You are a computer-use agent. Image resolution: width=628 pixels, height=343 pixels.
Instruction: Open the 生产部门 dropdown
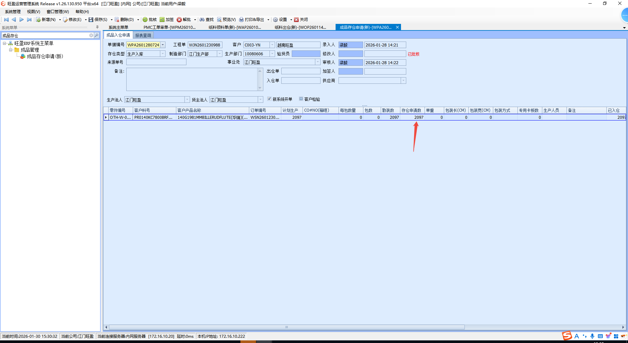pyautogui.click(x=272, y=54)
